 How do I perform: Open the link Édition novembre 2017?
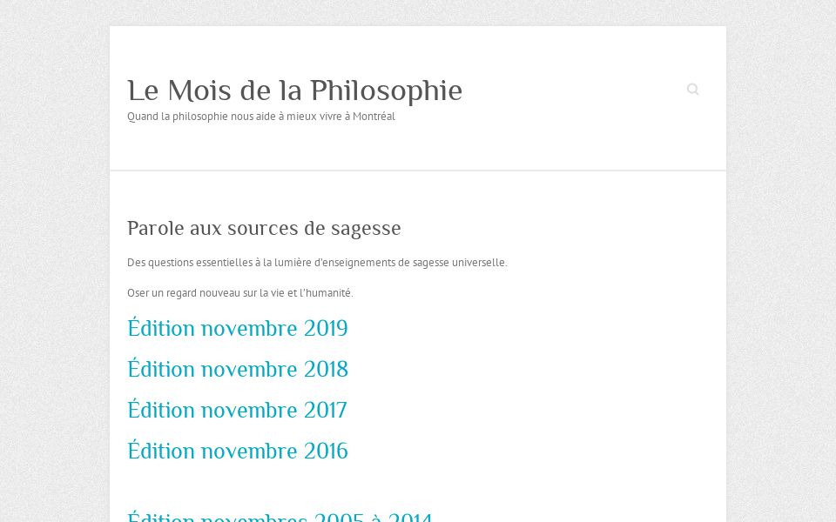[237, 411]
